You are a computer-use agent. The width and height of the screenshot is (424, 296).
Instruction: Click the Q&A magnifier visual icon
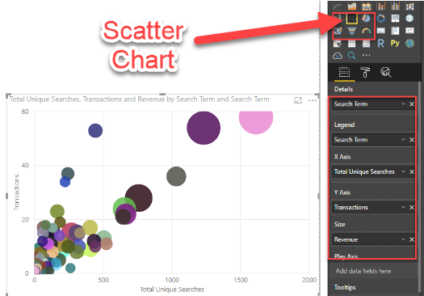(x=351, y=56)
